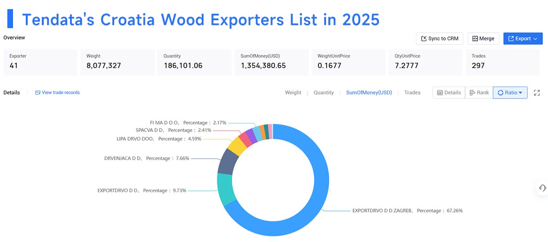The image size is (548, 242).
Task: Switch metric to Weight
Action: click(293, 92)
